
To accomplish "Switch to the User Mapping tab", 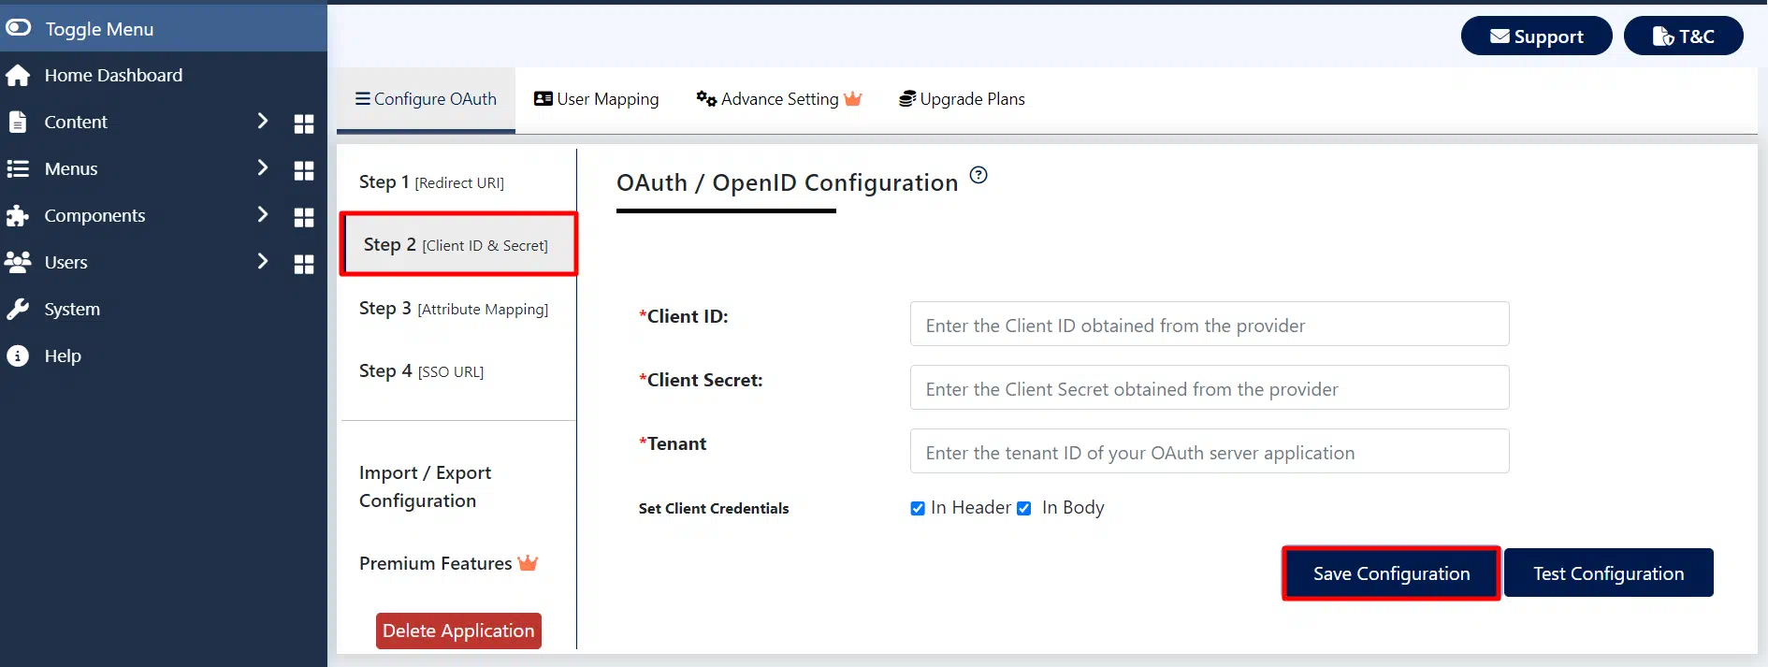I will pyautogui.click(x=596, y=99).
